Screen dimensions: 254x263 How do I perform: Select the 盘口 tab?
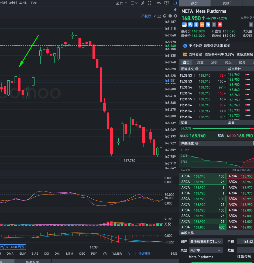click(x=186, y=62)
